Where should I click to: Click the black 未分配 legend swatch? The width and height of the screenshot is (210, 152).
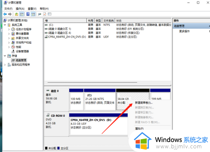click(x=46, y=148)
